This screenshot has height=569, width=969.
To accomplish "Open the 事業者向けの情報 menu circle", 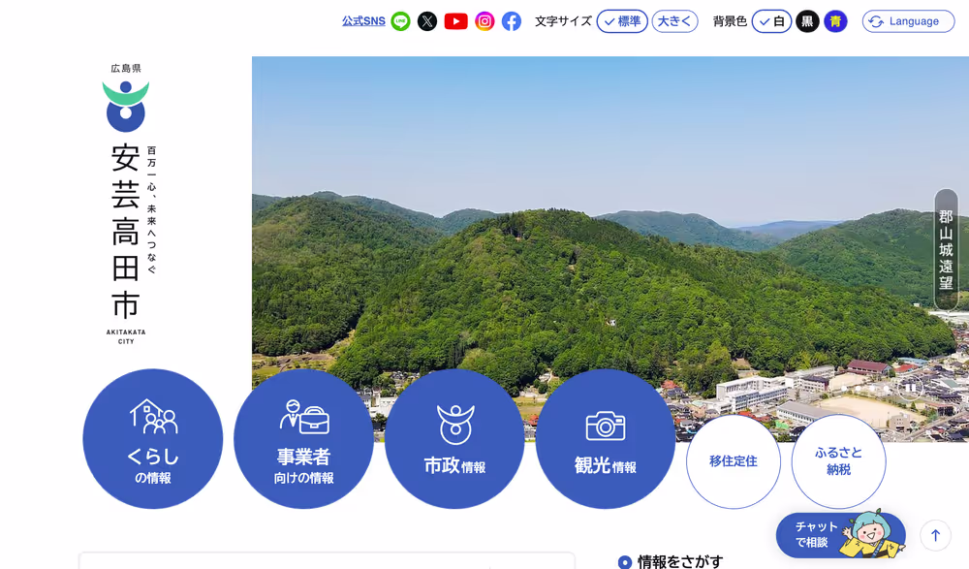I will [303, 439].
